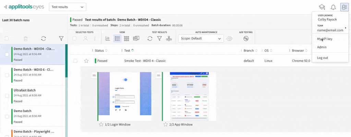Open the Ultrafast Batch entry
The width and height of the screenshot is (351, 137).
click(x=33, y=95)
